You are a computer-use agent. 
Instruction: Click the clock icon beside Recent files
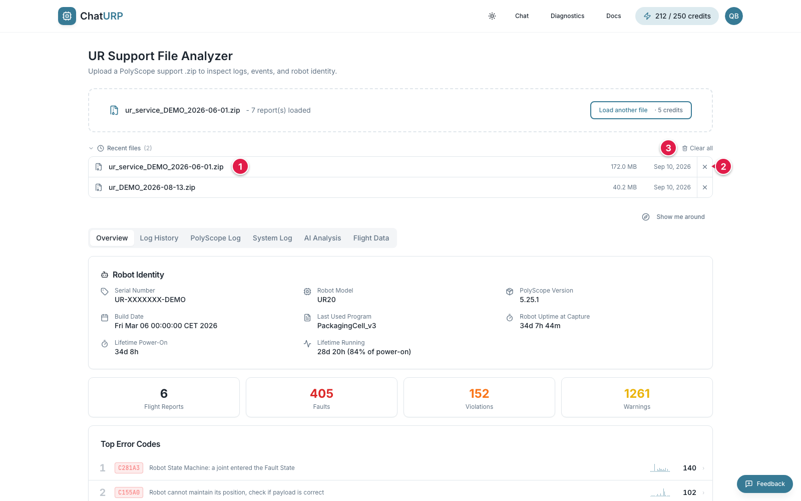point(101,148)
